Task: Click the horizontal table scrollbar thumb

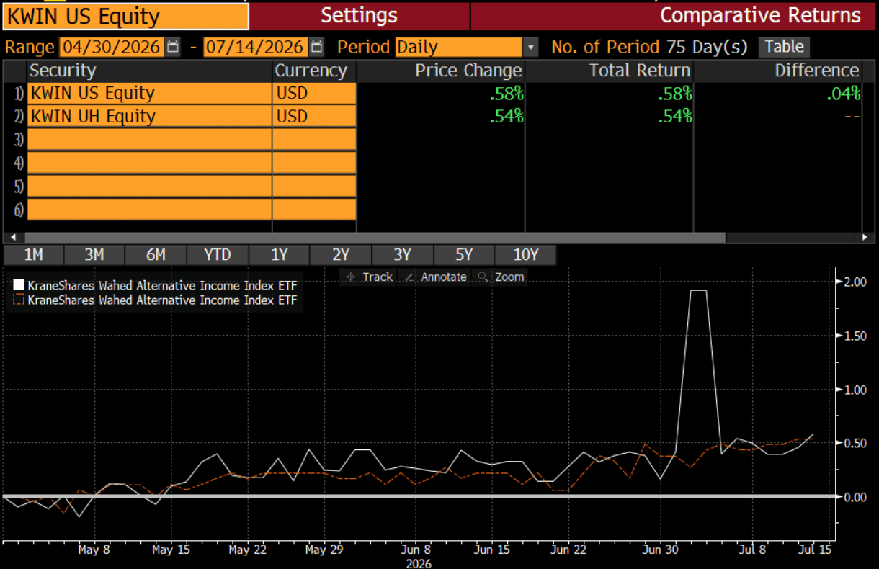Action: point(375,237)
